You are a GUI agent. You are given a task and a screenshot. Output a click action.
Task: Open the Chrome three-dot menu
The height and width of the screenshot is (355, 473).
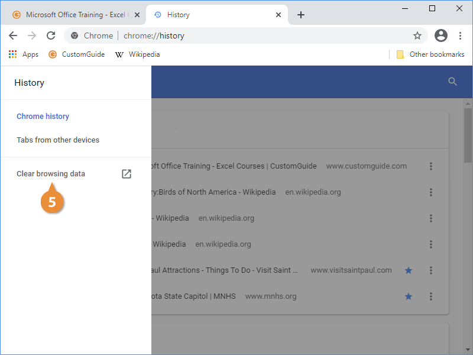tap(460, 35)
